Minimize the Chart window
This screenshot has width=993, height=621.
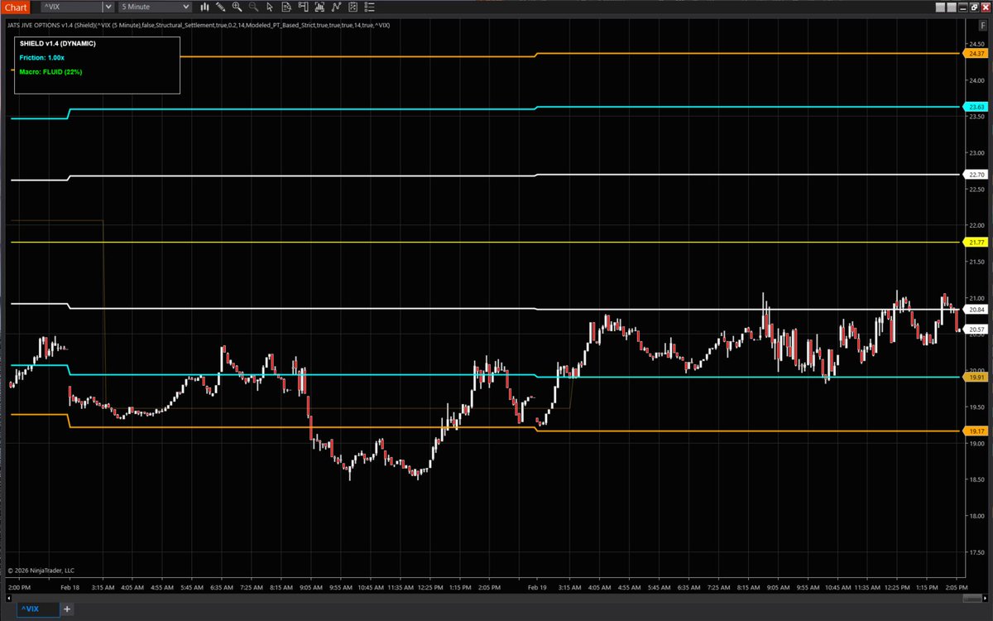pos(962,7)
